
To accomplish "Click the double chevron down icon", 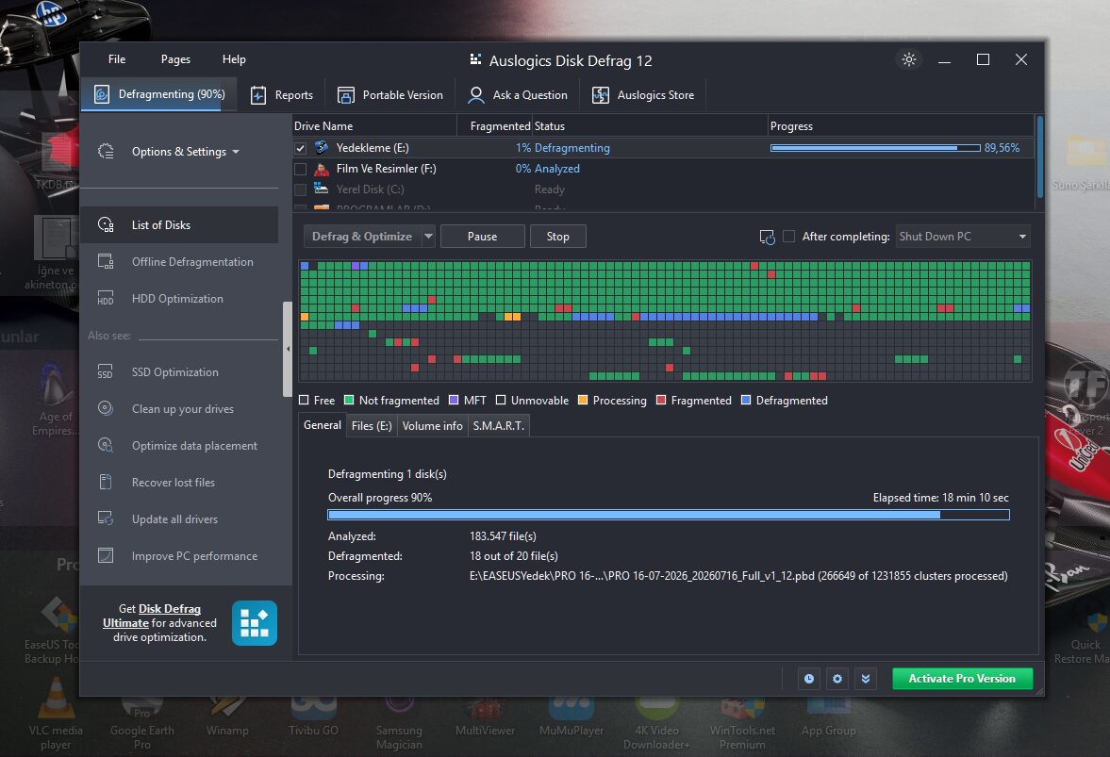I will (865, 679).
